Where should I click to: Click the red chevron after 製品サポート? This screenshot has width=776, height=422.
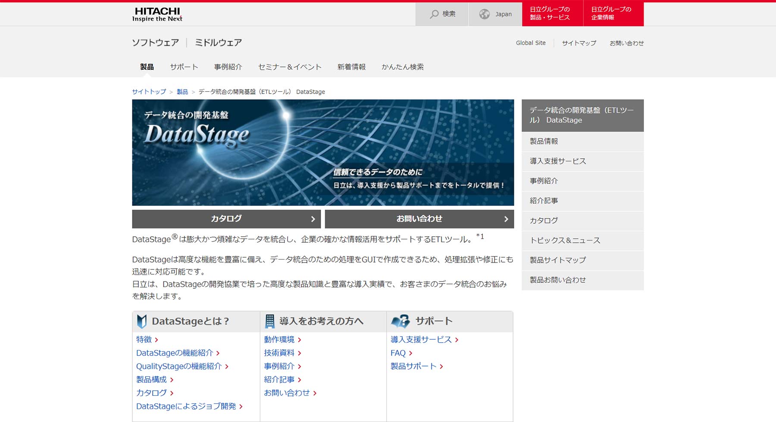(x=441, y=367)
